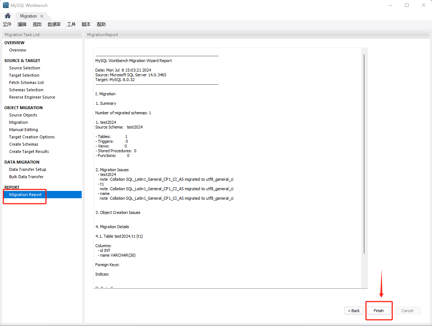Click the Home icon tab

coord(8,16)
